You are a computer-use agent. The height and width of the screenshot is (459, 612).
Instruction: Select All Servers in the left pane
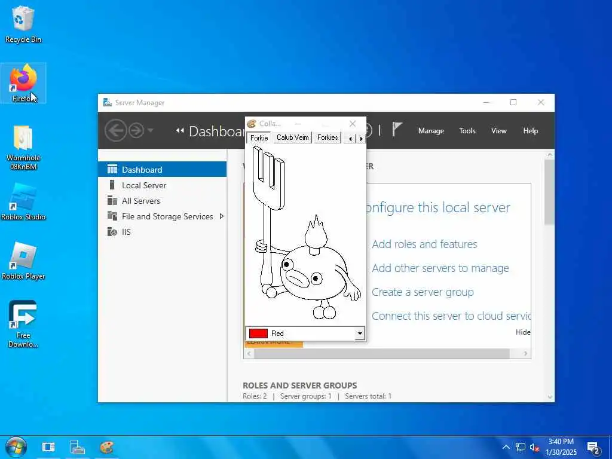click(162, 201)
